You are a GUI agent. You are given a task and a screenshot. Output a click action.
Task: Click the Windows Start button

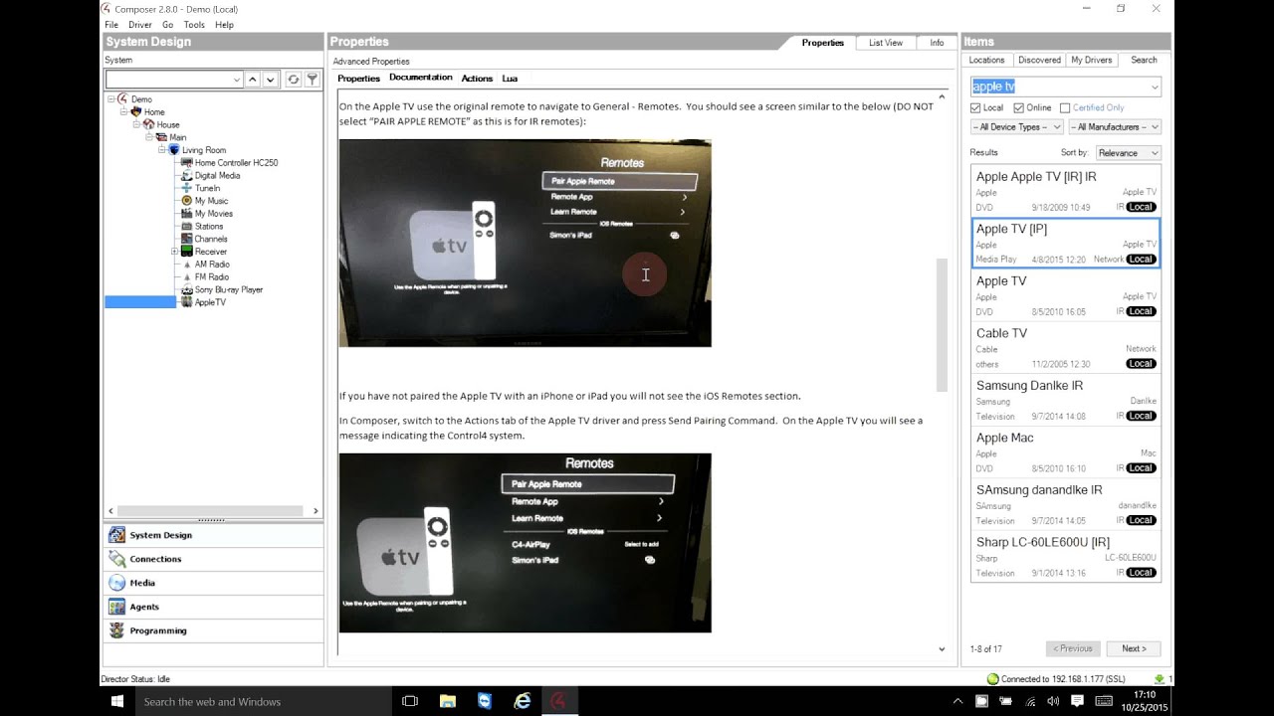click(x=116, y=701)
